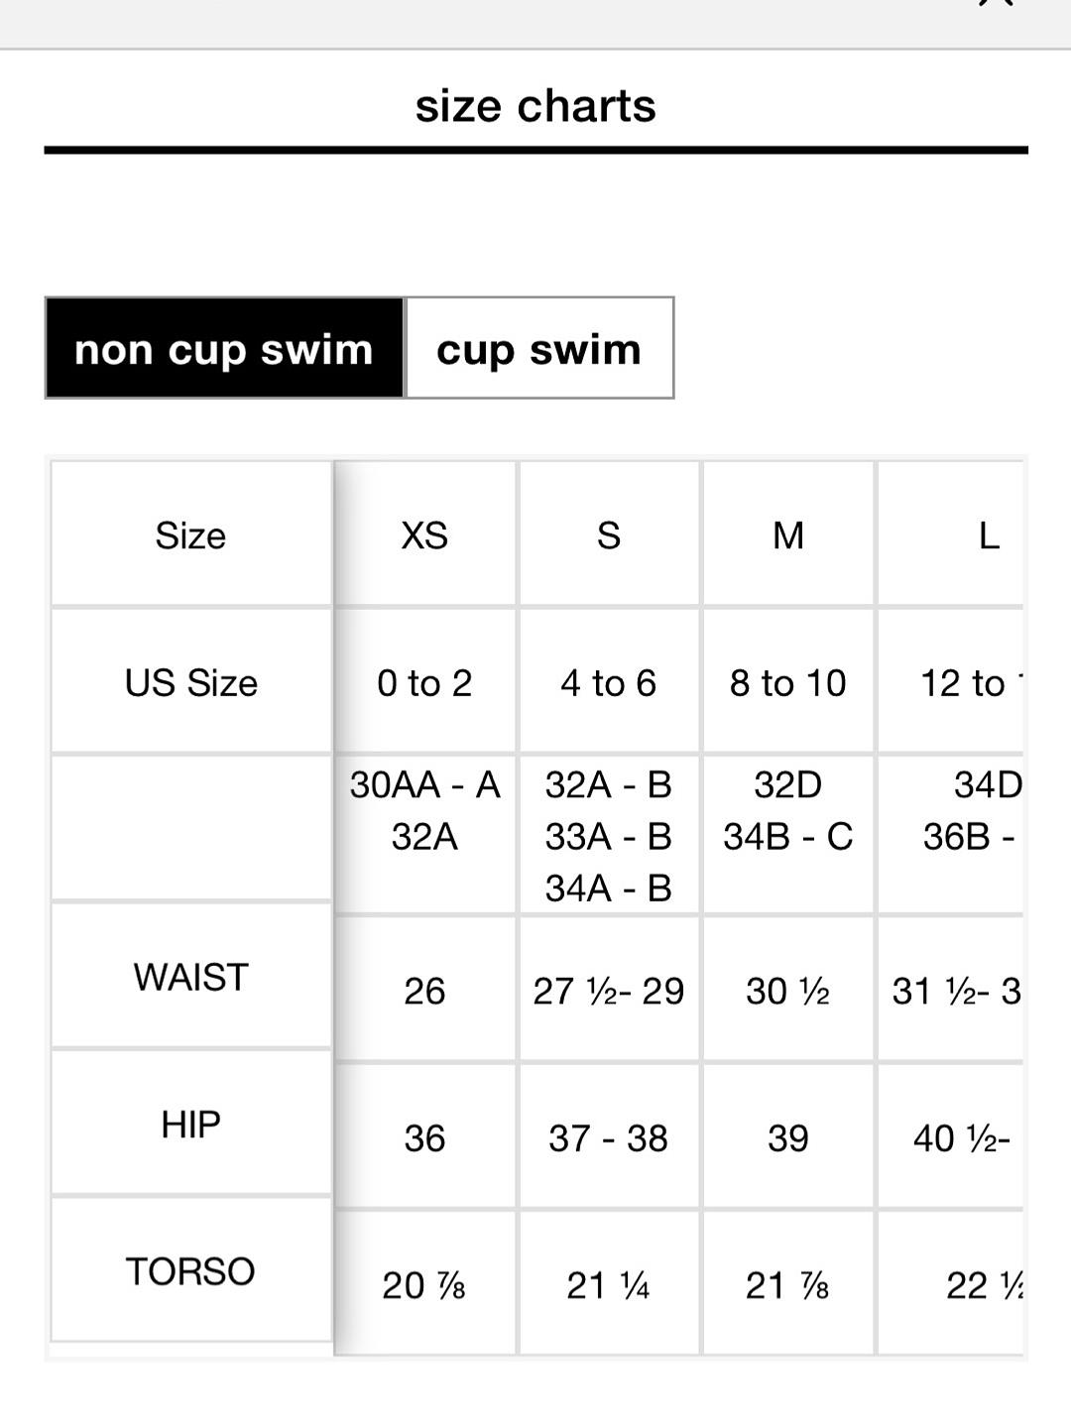This screenshot has height=1428, width=1071.
Task: Click the XS size column header
Action: (x=424, y=535)
